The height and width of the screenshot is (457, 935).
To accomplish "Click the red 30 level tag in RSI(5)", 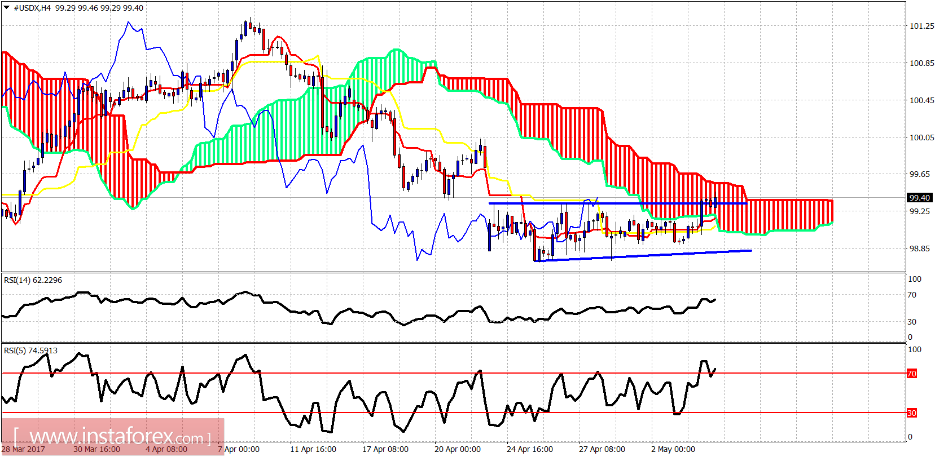I will pos(912,413).
